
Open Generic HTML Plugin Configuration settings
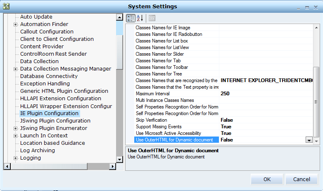(64, 91)
